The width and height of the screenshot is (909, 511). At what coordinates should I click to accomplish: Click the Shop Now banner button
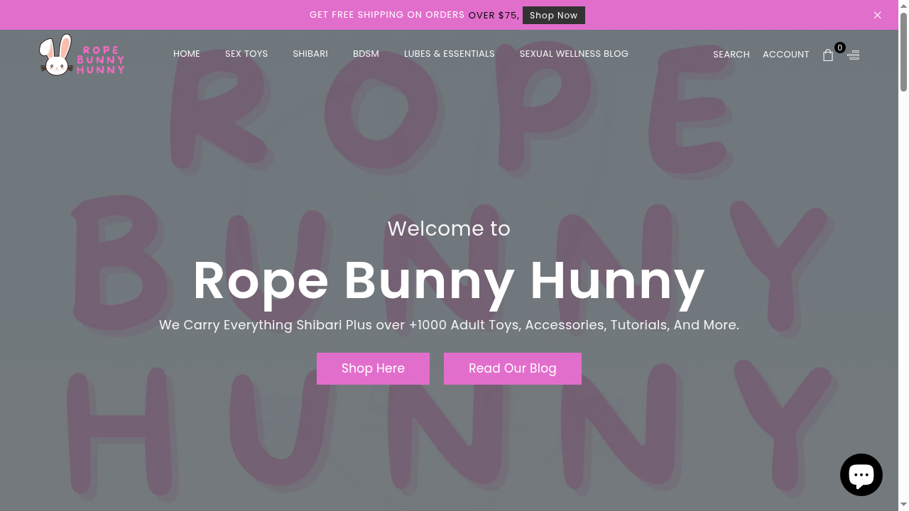tap(553, 15)
